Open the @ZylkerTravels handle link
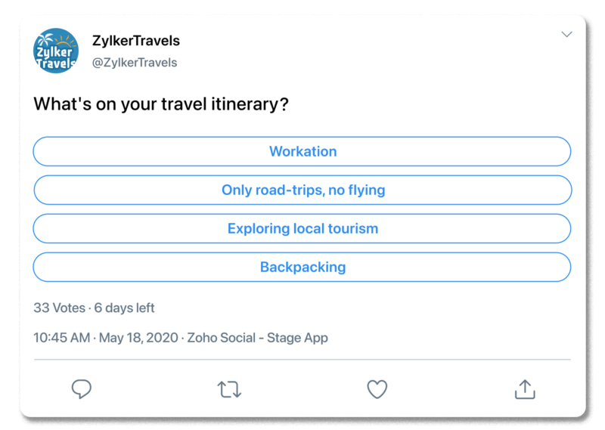Viewport: 605px width, 430px height. [x=134, y=63]
